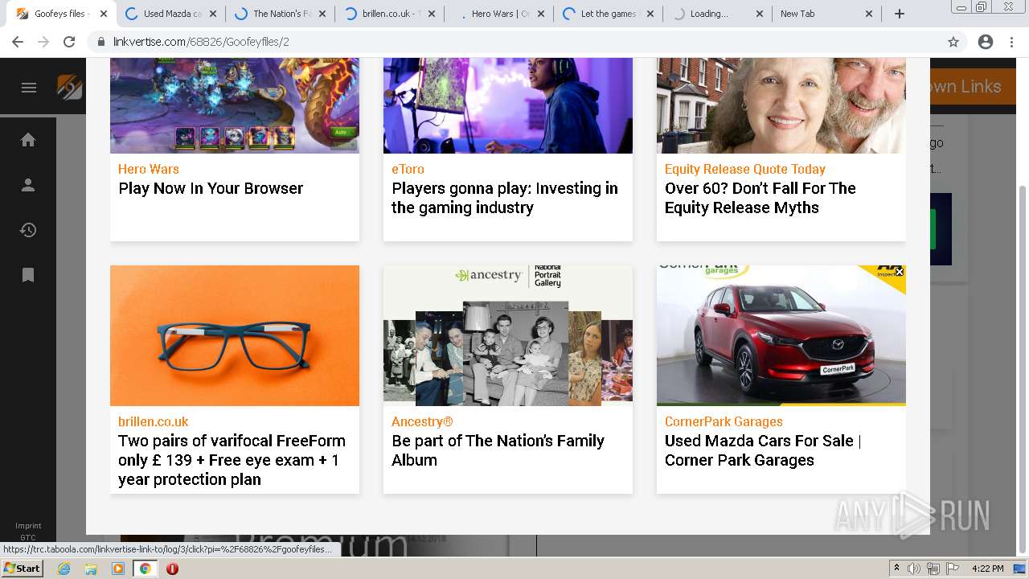Close the Mazda ad with the X
This screenshot has height=579, width=1029.
click(x=900, y=272)
